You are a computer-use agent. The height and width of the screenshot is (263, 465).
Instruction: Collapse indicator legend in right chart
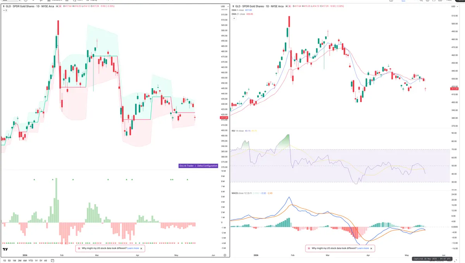[233, 18]
